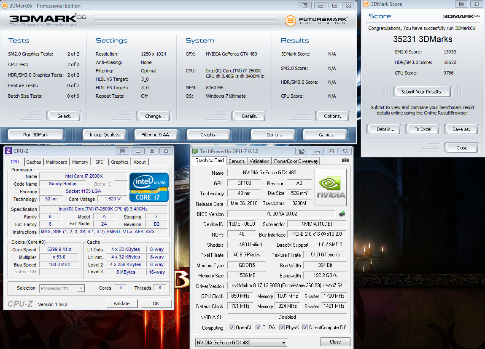Click Details... in the 3DMark Score window
Screen dimensions: 485x349
coord(385,129)
